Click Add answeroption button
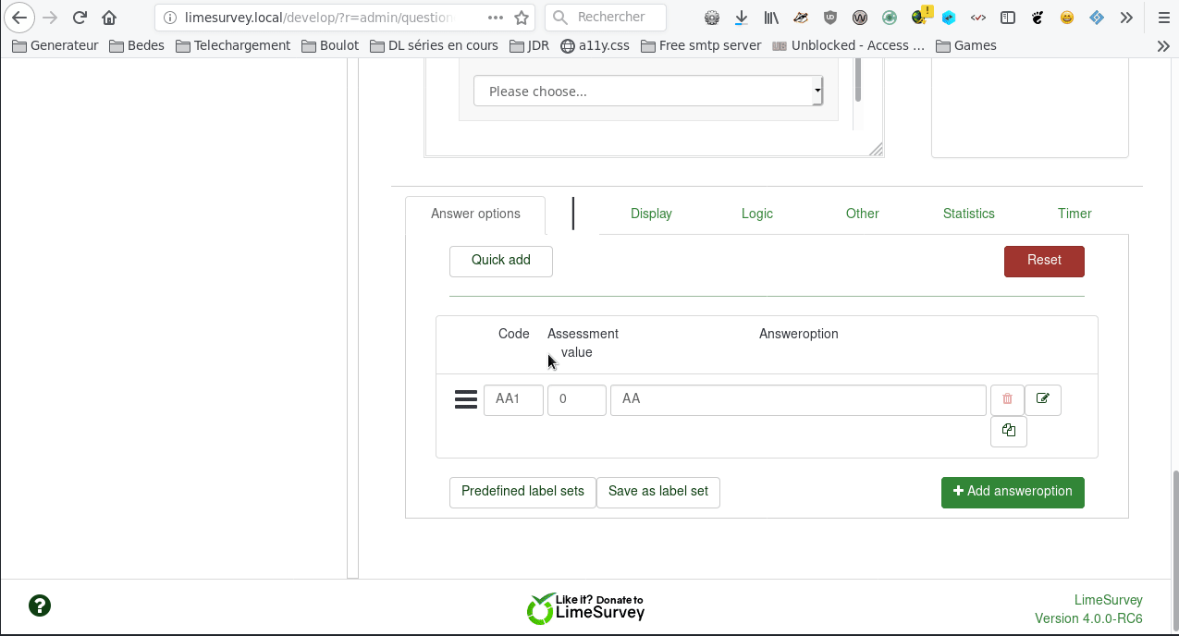 [1013, 492]
